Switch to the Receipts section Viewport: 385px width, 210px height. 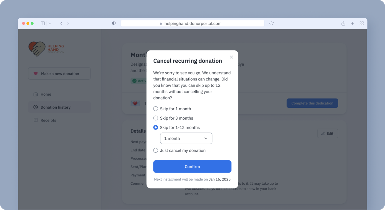[x=48, y=120]
